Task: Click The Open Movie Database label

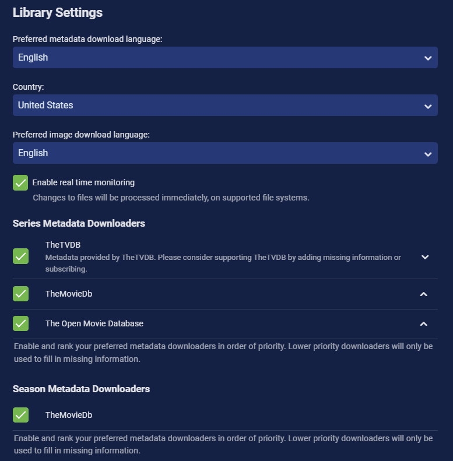Action: tap(94, 323)
